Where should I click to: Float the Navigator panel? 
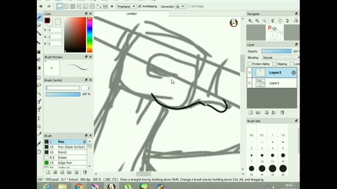(x=296, y=14)
